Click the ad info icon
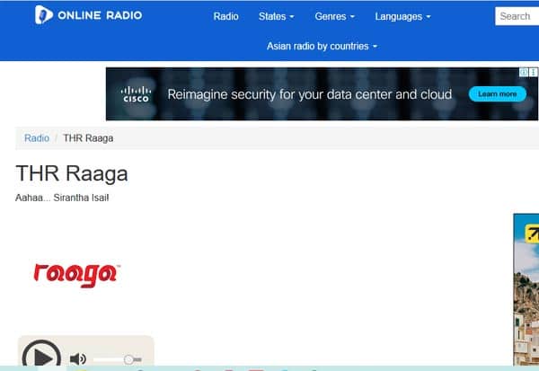Screen dimensions: 539x371 524,72
